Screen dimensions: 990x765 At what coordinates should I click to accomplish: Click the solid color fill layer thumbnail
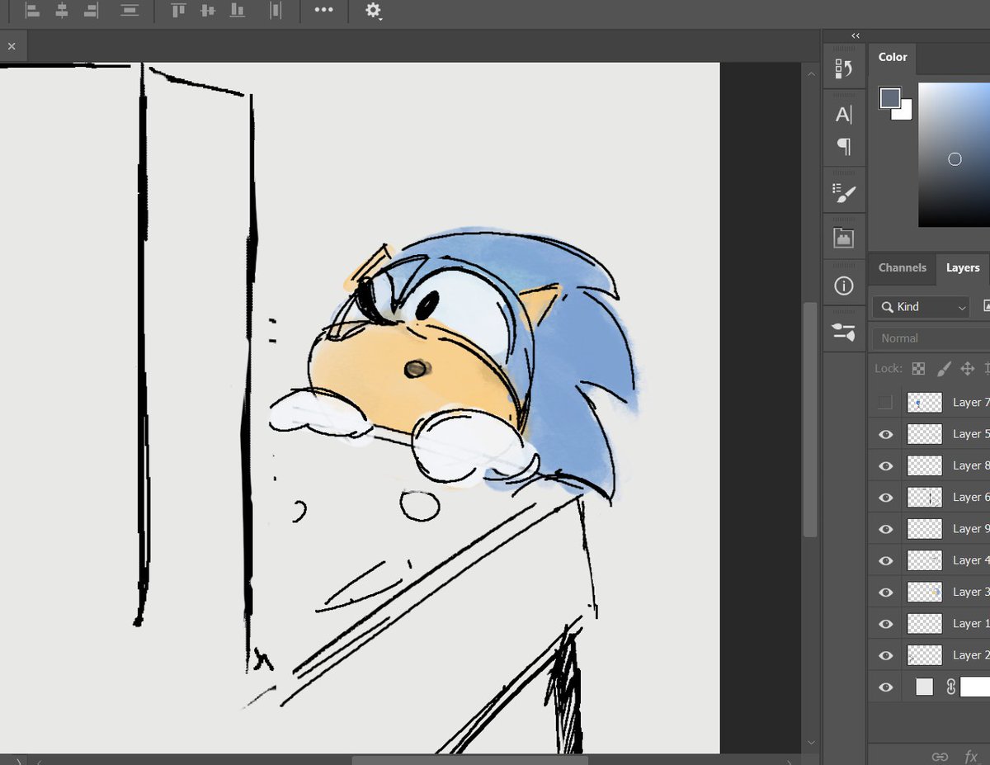click(x=924, y=687)
